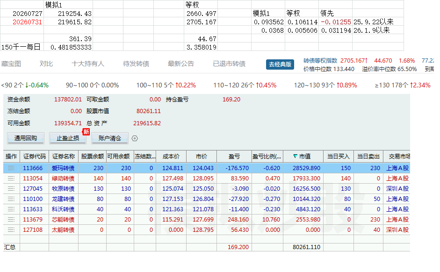Select spreadsheet cell with date 20260727
This screenshot has height=272, width=440.
(22, 14)
